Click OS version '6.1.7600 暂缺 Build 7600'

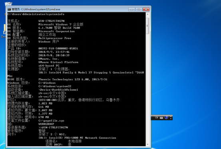tap(59, 28)
